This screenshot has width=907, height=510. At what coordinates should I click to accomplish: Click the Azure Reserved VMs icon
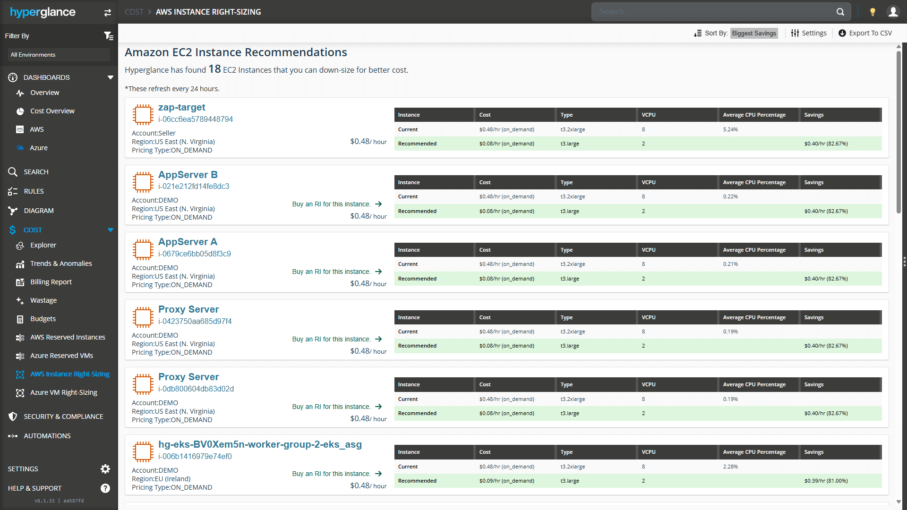click(x=20, y=356)
